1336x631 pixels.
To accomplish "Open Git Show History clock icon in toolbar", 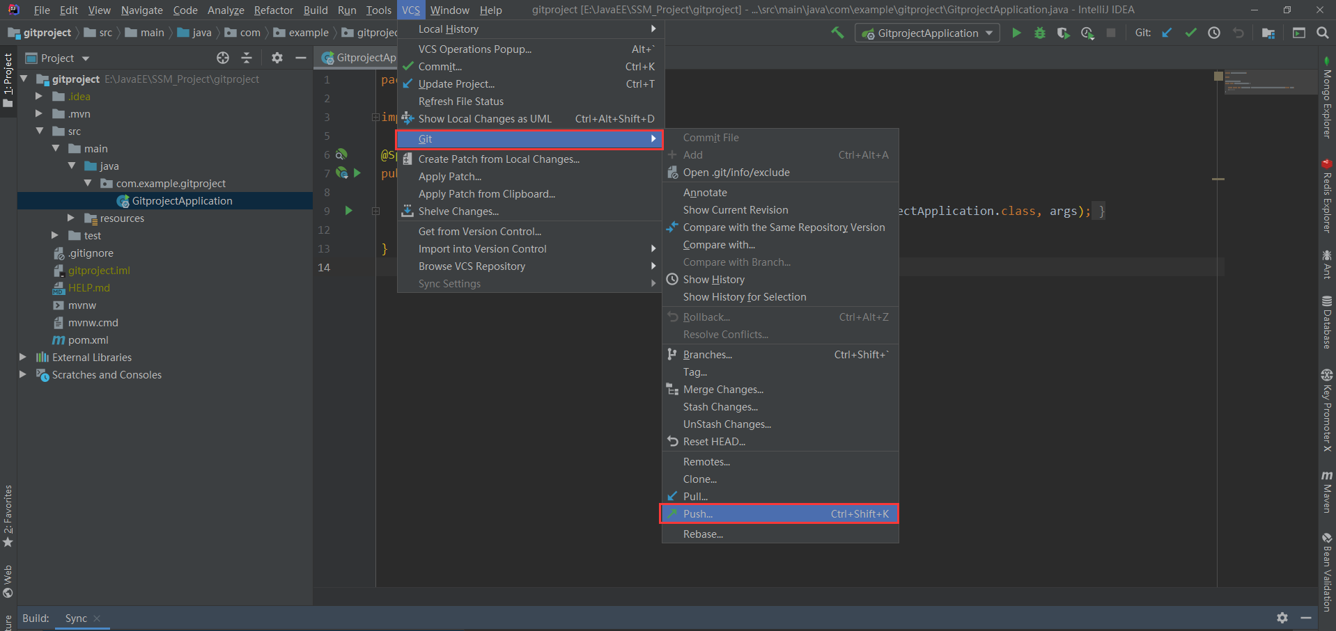I will 1214,33.
